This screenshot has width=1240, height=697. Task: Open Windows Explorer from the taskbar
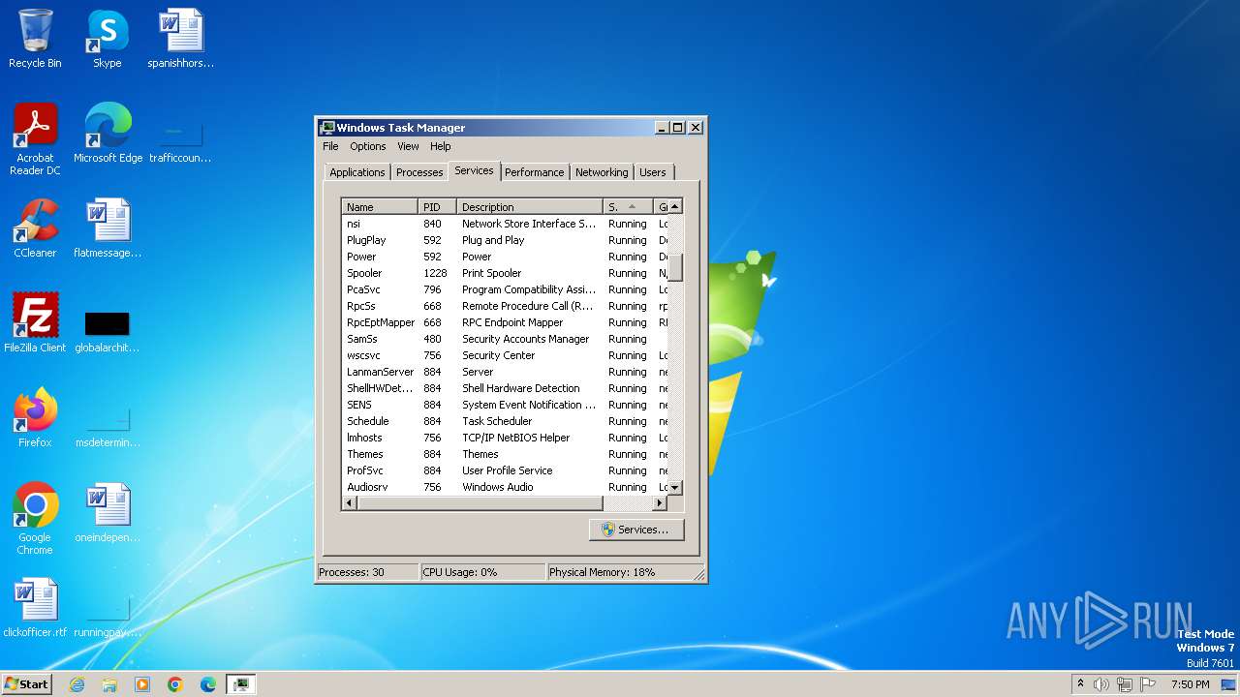pos(109,684)
